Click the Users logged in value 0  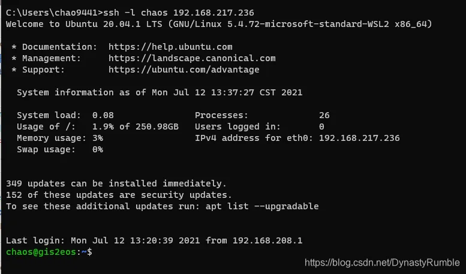point(321,127)
